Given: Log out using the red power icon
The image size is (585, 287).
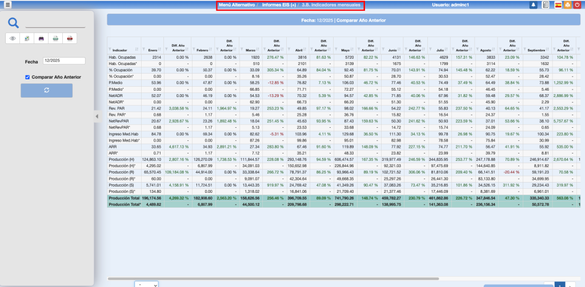Looking at the screenshot, I should pyautogui.click(x=576, y=5).
